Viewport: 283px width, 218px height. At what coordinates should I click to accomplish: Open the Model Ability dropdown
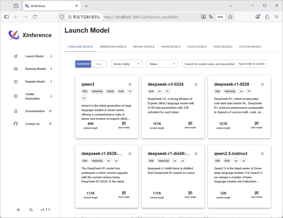pos(126,64)
